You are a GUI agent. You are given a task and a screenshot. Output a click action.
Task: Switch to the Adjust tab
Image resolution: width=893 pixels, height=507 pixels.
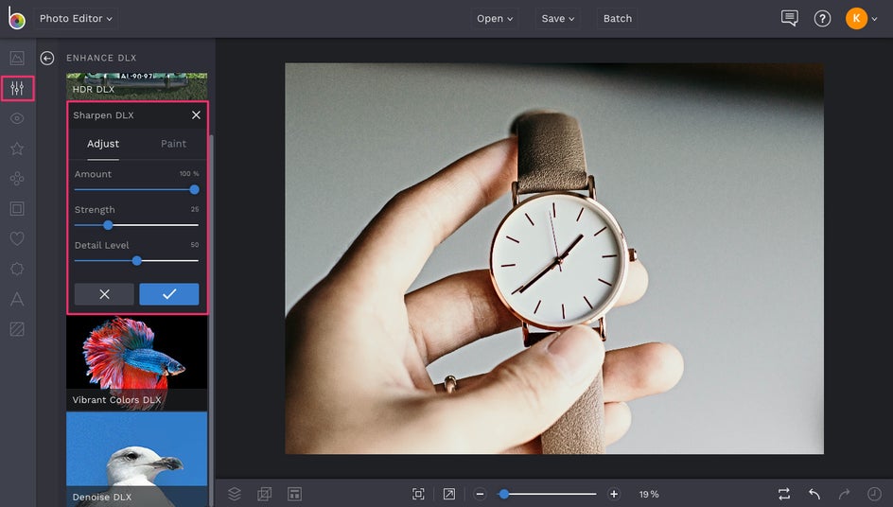click(x=103, y=144)
